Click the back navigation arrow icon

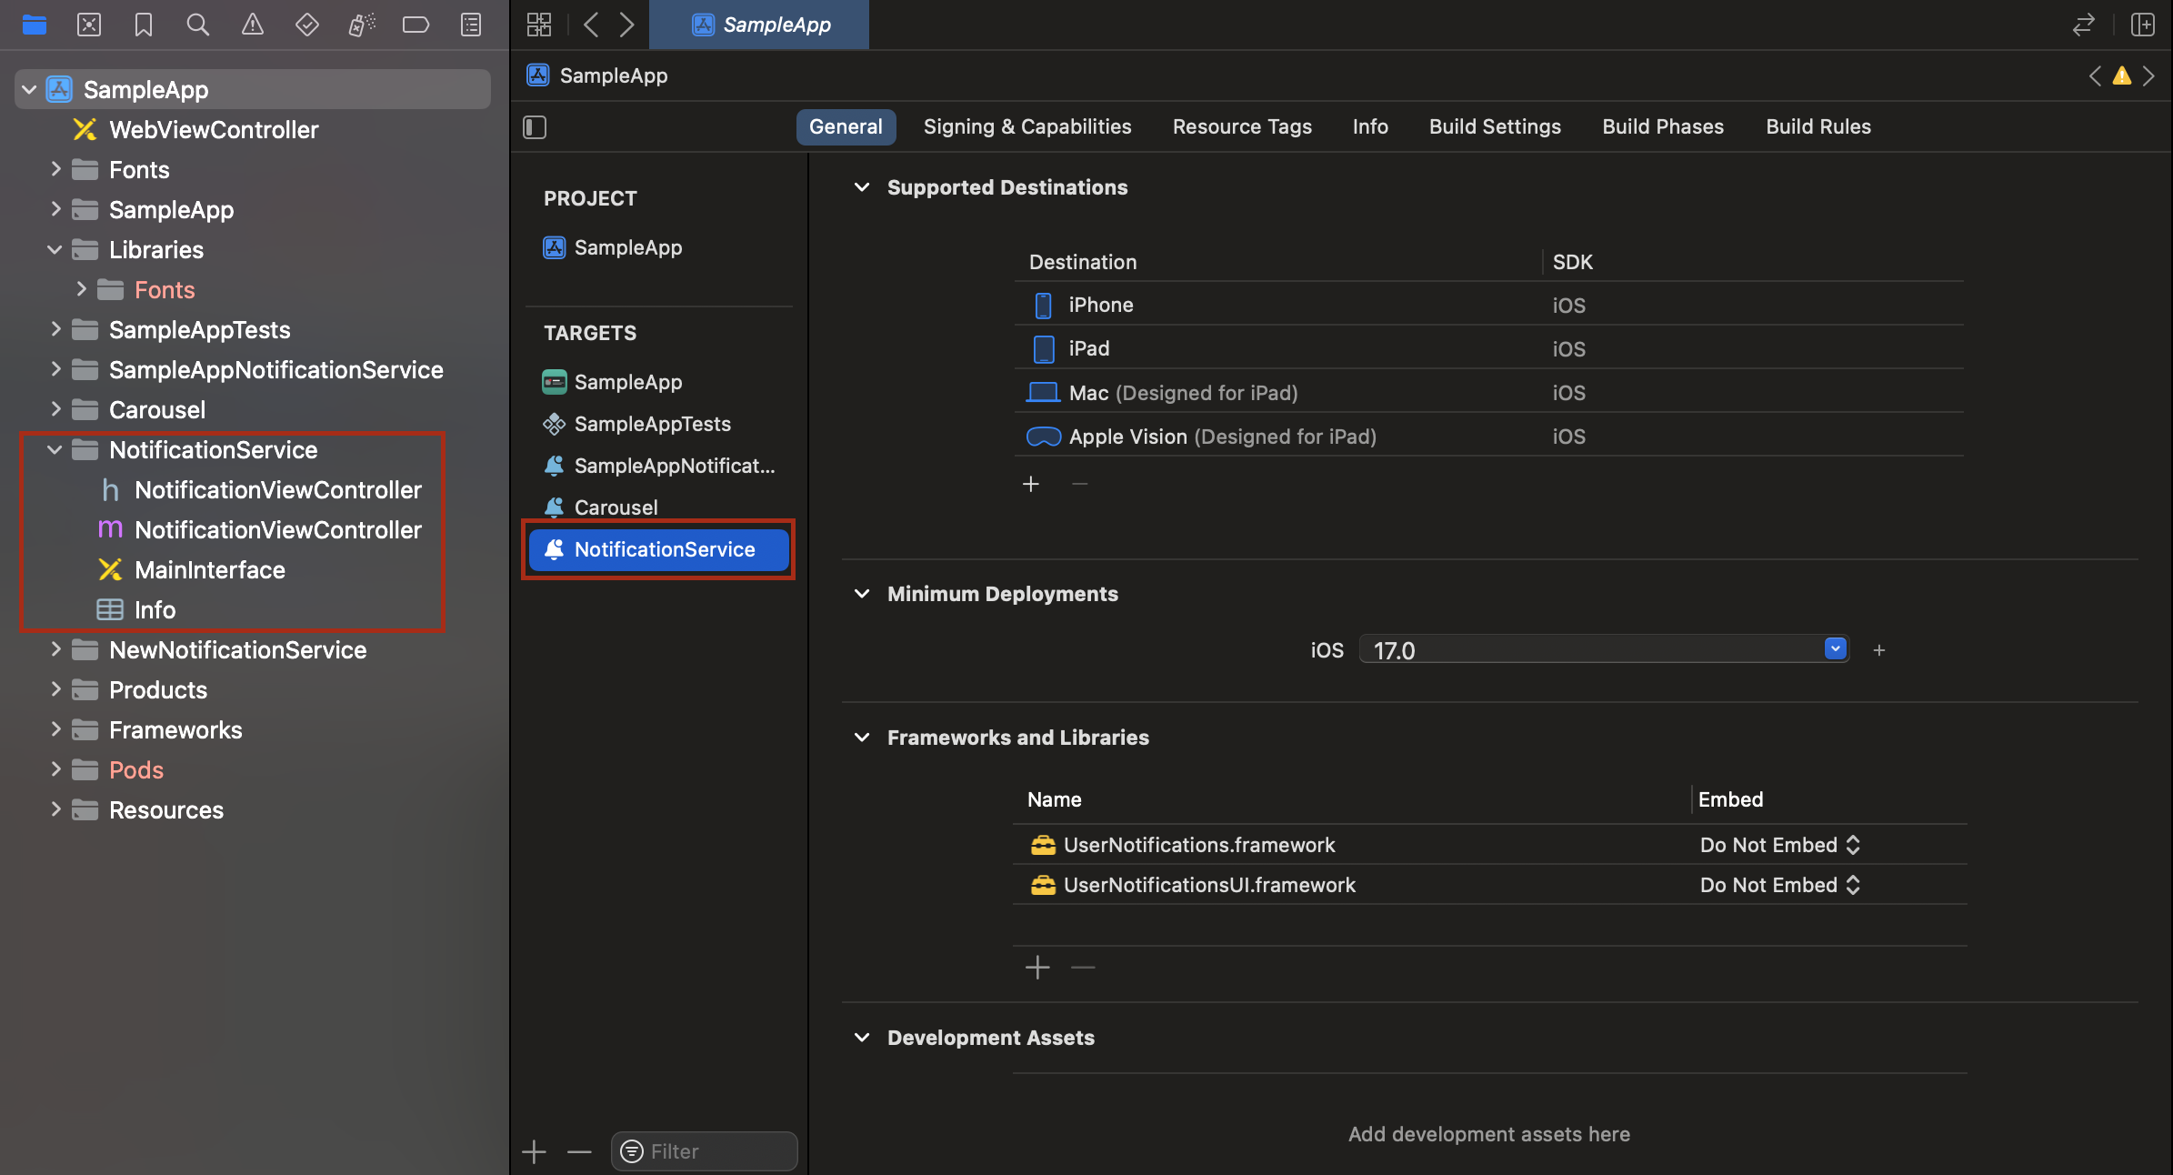(x=590, y=25)
